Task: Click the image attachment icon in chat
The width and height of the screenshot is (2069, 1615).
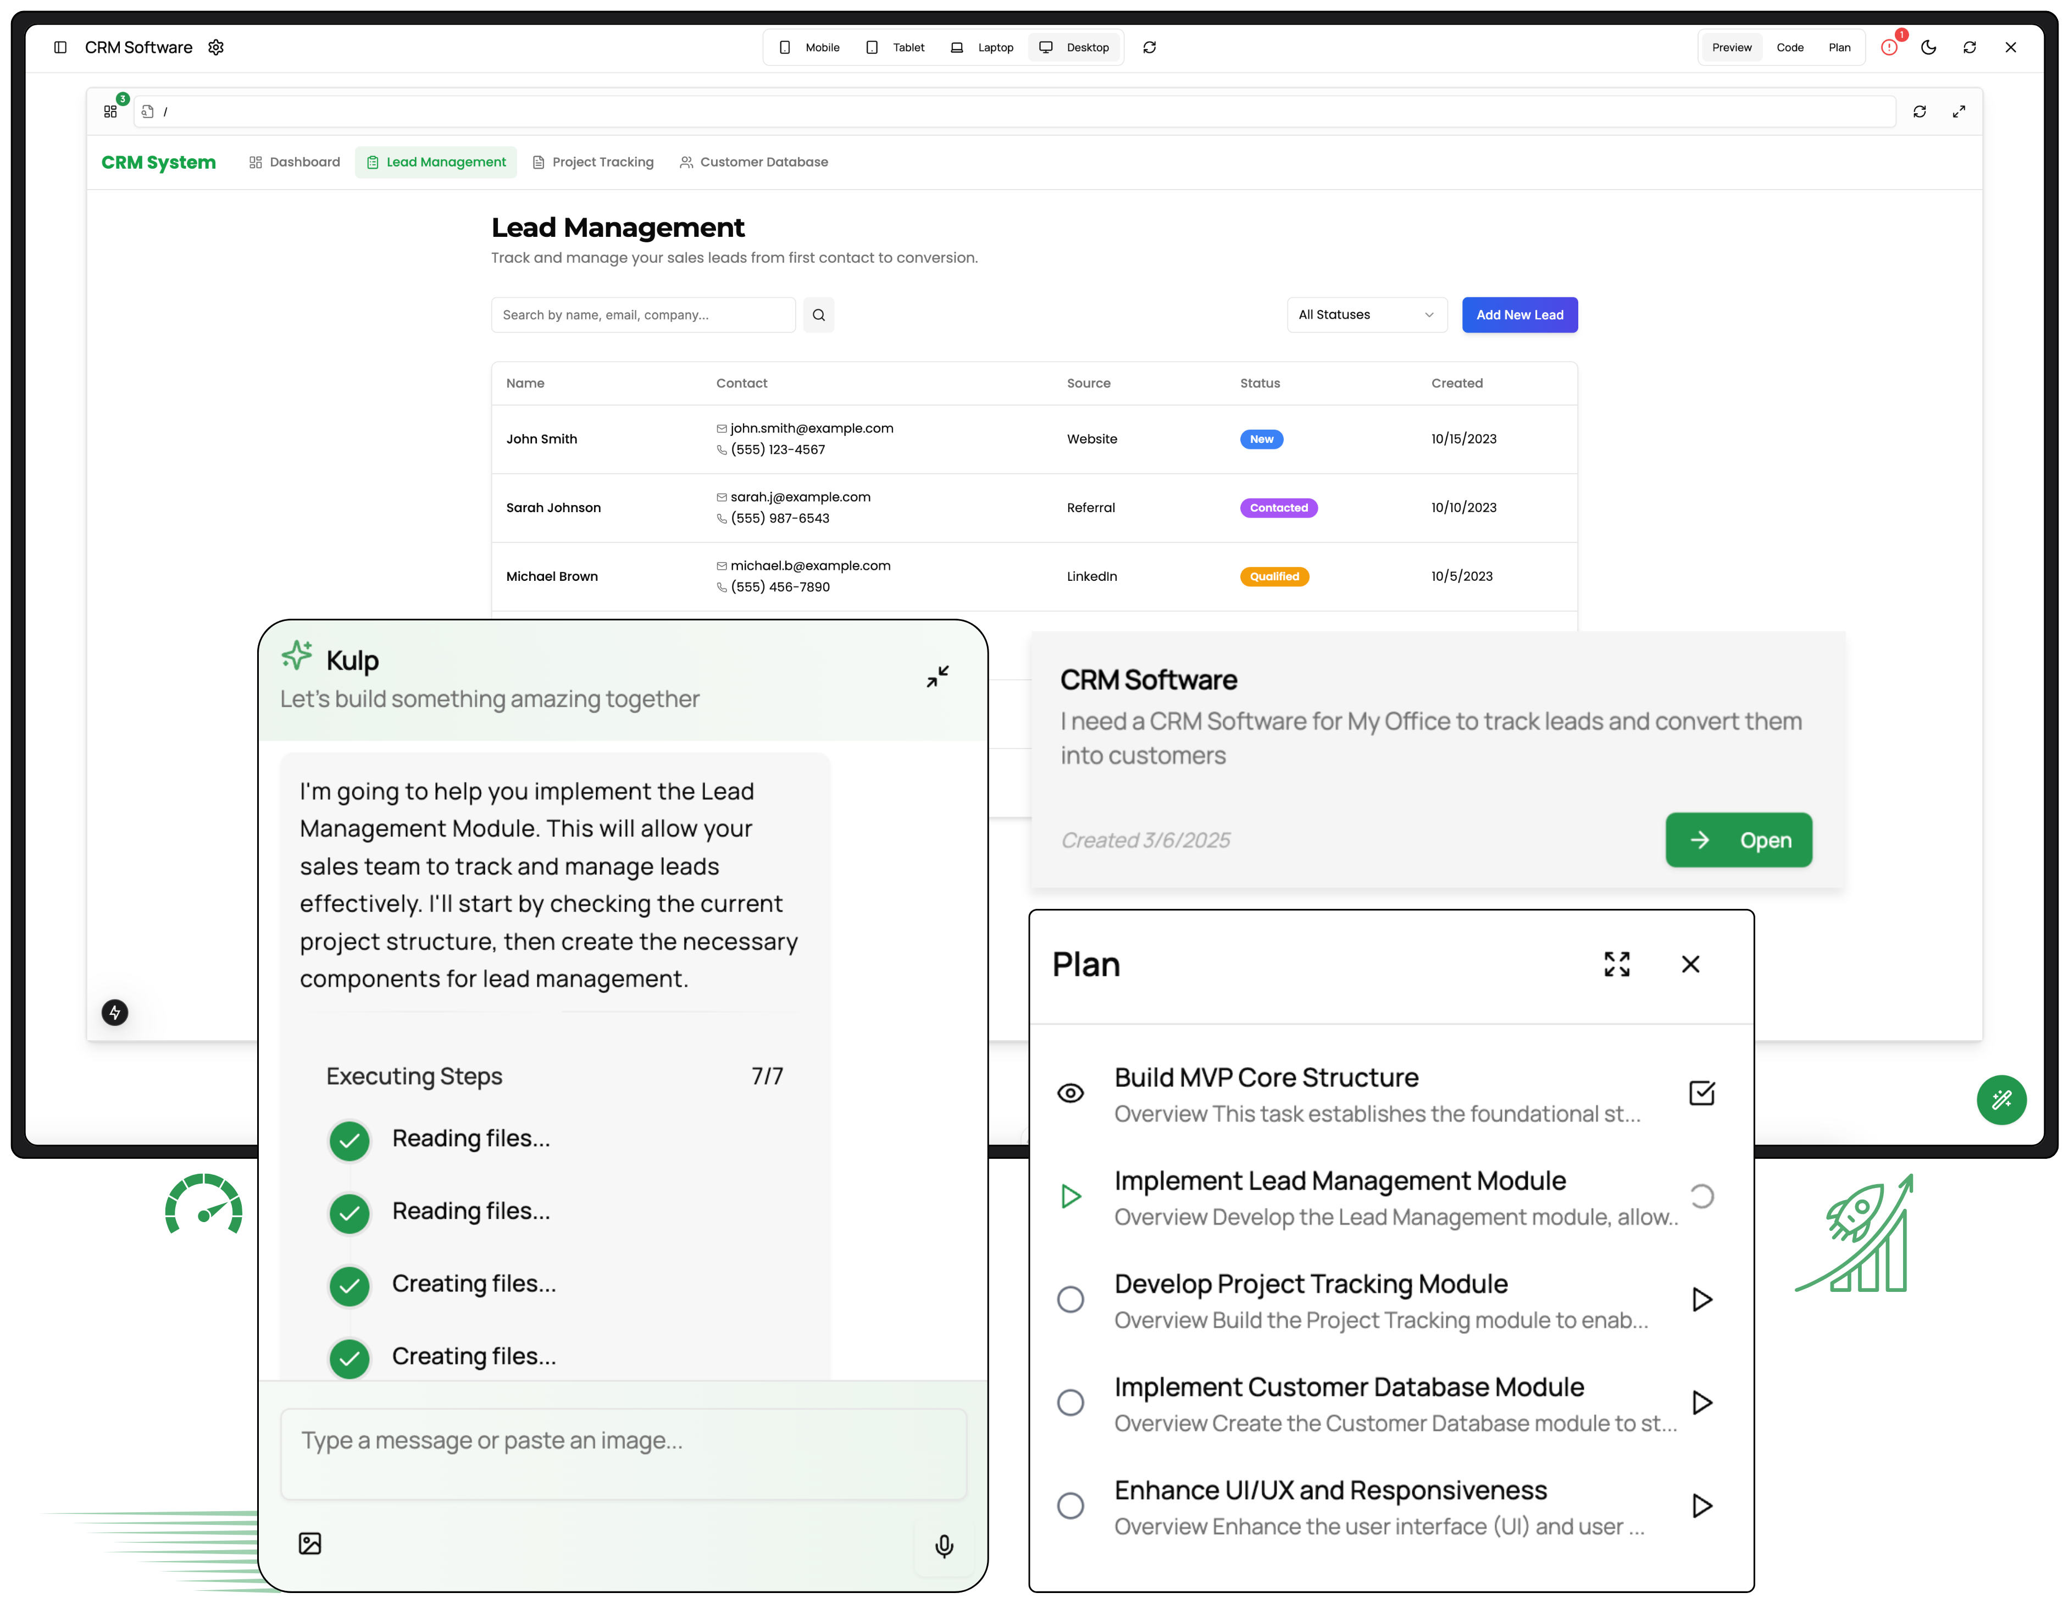Action: coord(310,1543)
